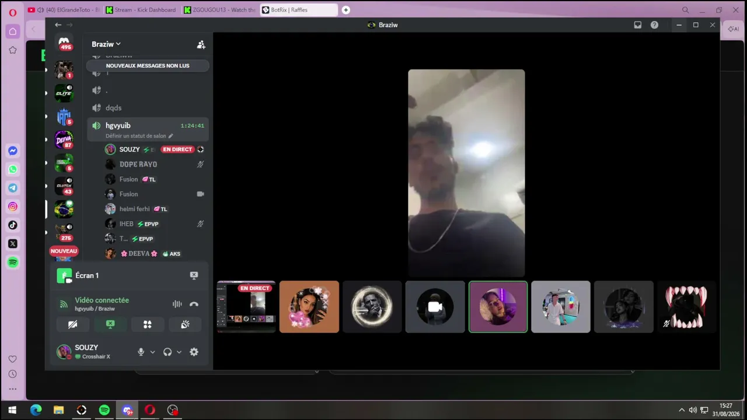
Task: Open Telegram in Opera sidebar
Action: click(x=12, y=188)
